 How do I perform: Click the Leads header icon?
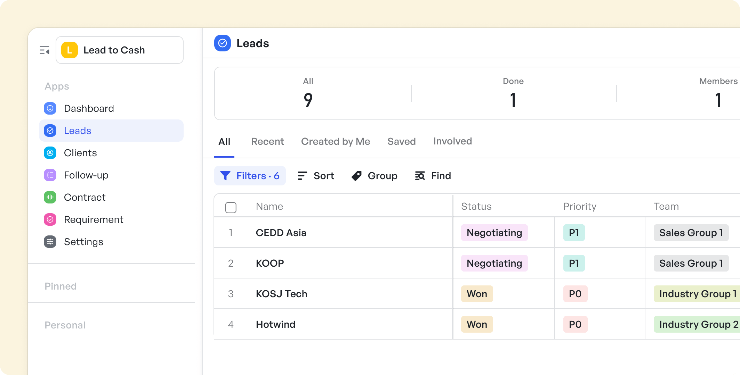(x=223, y=43)
